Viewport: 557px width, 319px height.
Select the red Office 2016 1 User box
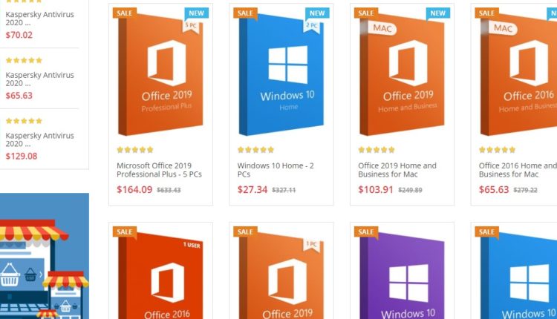tap(160, 276)
